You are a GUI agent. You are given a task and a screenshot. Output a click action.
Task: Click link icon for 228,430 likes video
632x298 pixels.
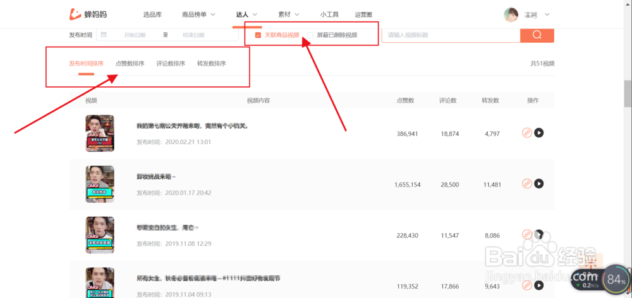point(527,234)
